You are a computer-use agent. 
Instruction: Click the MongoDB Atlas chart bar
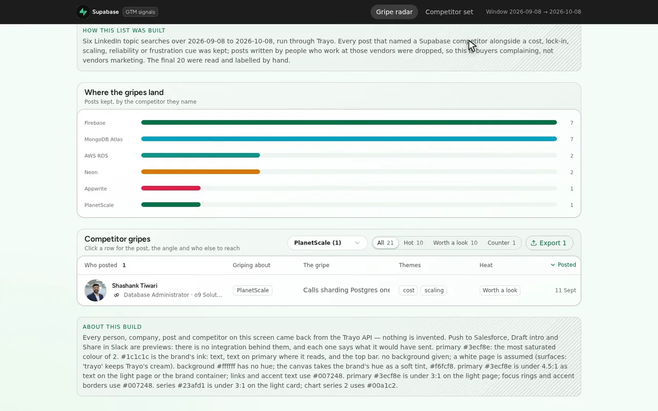pos(349,139)
